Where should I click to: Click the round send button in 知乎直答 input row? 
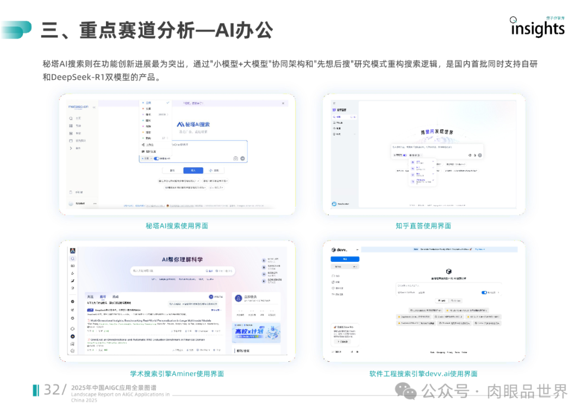pyautogui.click(x=480, y=155)
